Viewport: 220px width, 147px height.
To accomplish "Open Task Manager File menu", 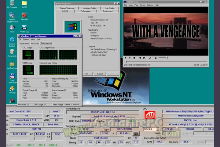I will coord(20,39).
